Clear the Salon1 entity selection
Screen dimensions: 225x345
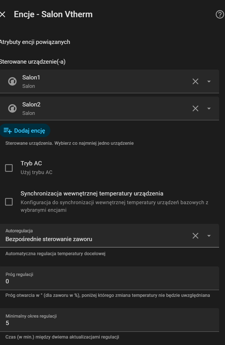(195, 81)
